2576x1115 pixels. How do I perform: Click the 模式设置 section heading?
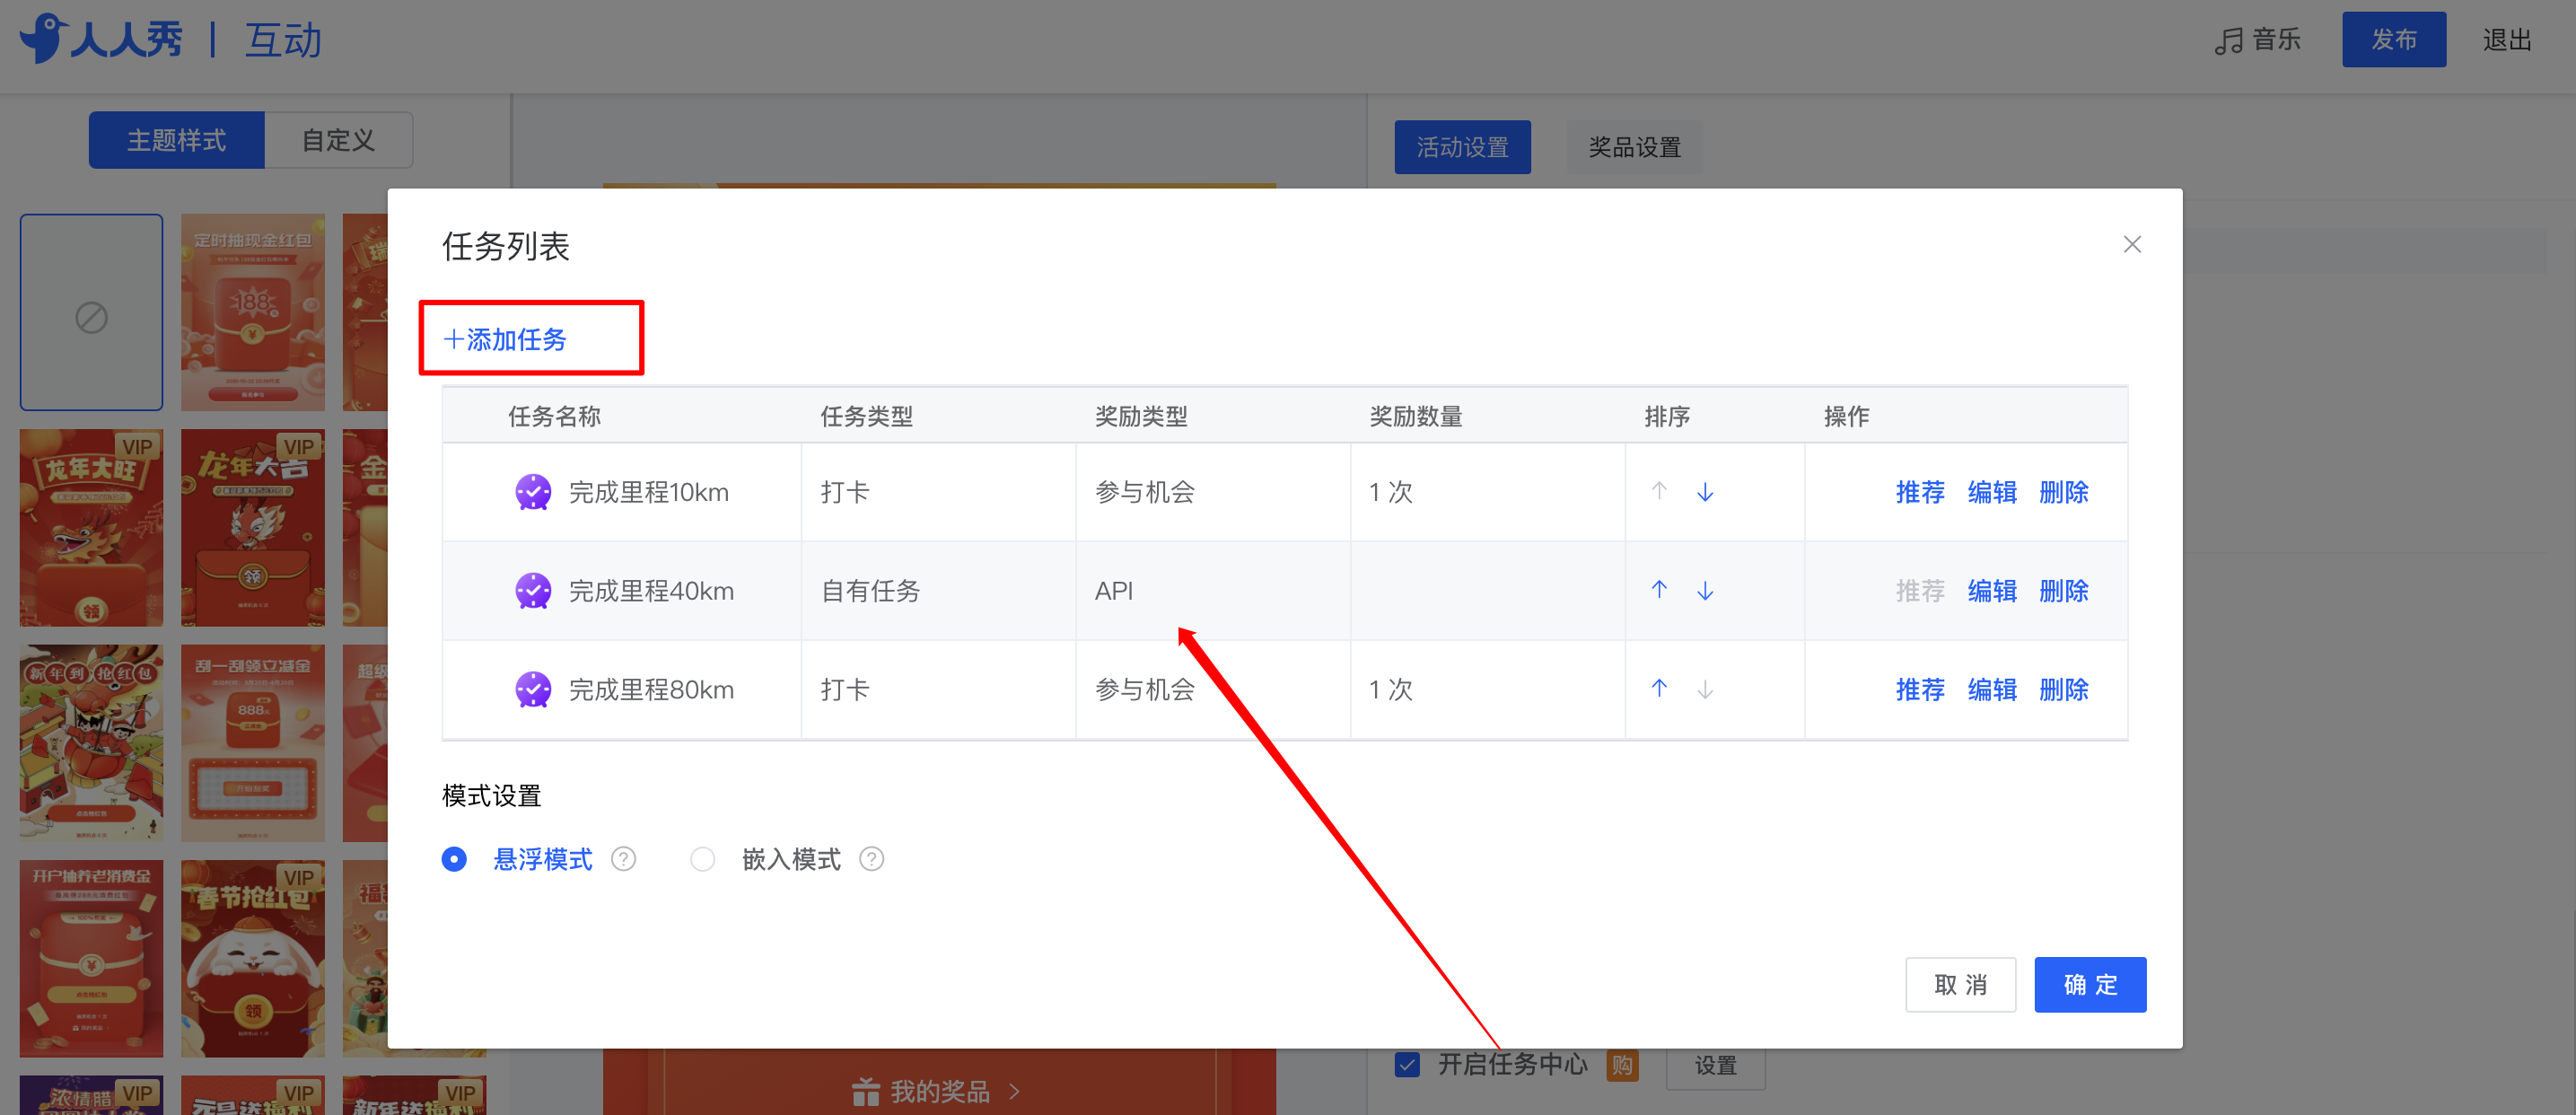click(x=491, y=796)
